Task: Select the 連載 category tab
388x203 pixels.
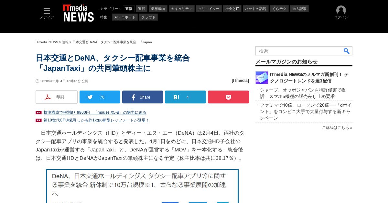Action: (x=142, y=9)
